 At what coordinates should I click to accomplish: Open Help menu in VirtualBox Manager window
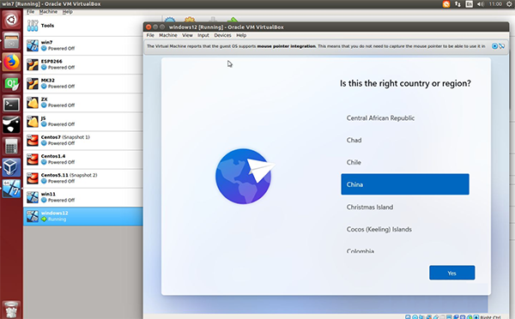(x=67, y=12)
